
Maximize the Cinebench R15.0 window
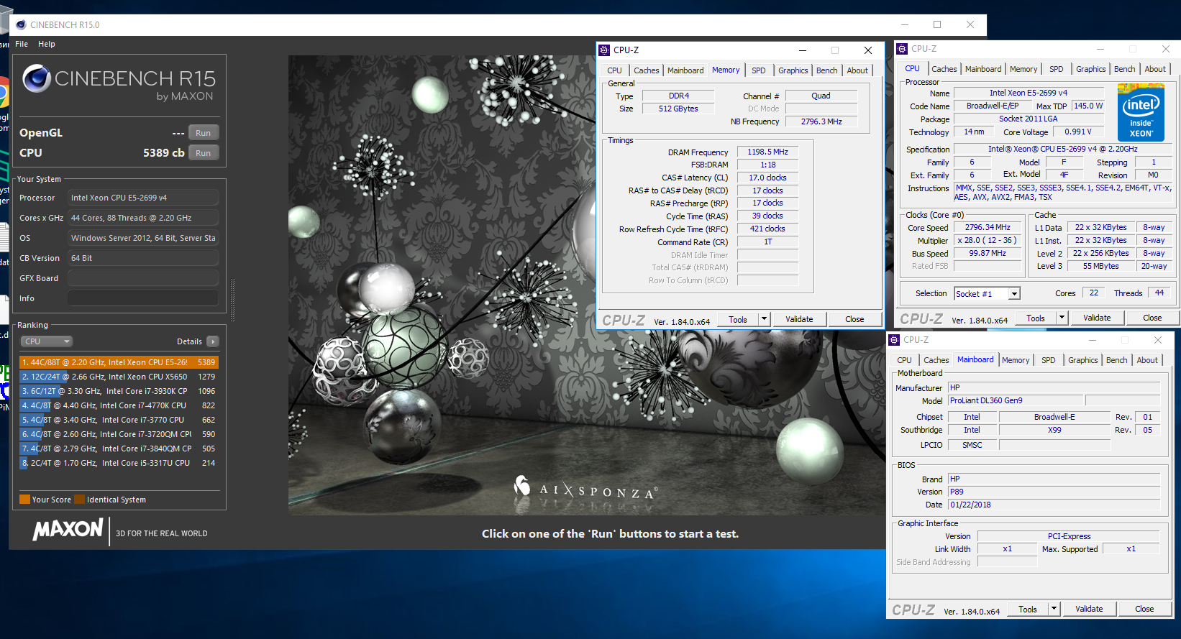(x=937, y=24)
